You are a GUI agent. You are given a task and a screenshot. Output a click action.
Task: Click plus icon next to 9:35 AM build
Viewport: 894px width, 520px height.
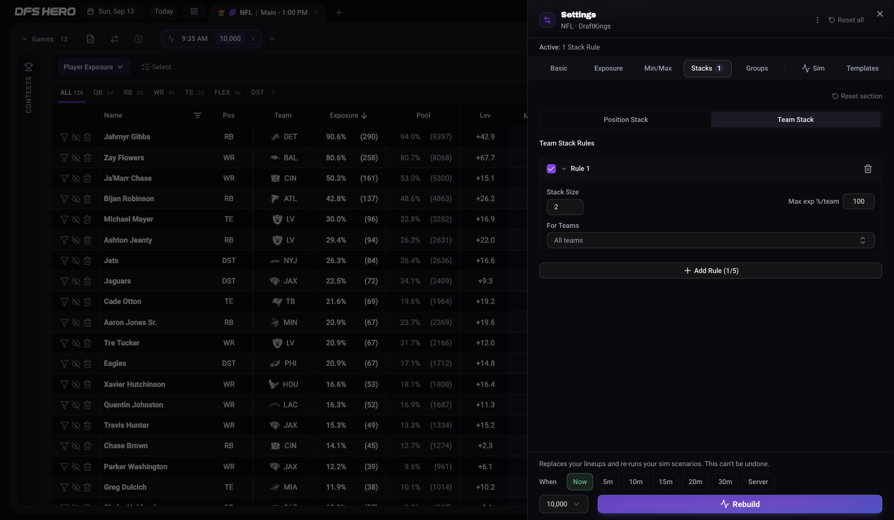tap(271, 39)
